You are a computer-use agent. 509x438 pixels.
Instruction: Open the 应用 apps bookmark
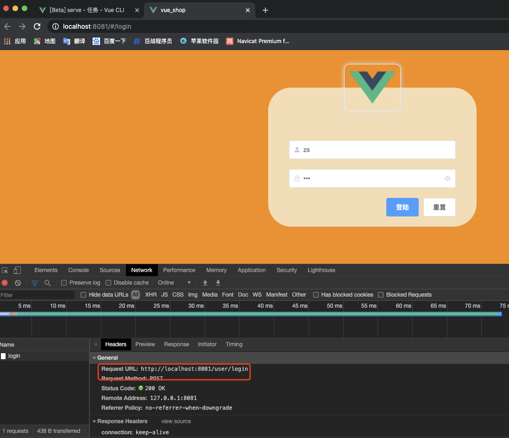point(15,41)
